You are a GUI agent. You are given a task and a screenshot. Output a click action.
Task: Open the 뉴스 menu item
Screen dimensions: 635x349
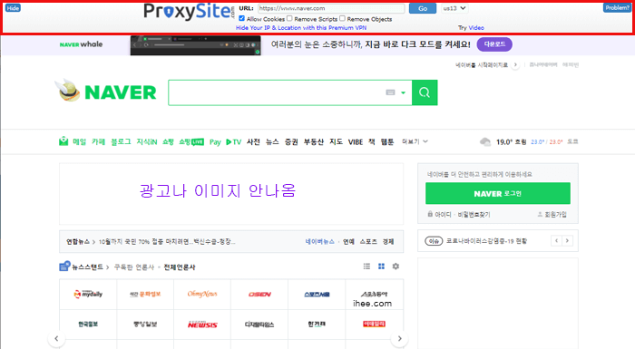point(272,141)
